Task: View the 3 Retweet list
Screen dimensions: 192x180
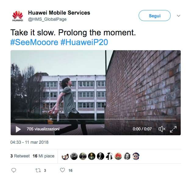Action: pos(20,156)
